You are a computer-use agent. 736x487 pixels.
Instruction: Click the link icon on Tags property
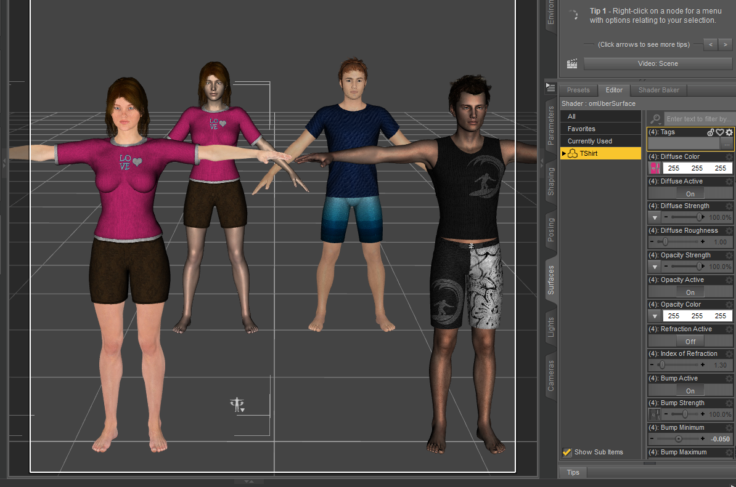(x=710, y=132)
